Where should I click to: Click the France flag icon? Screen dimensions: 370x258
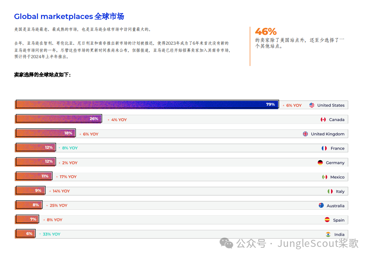pyautogui.click(x=324, y=148)
